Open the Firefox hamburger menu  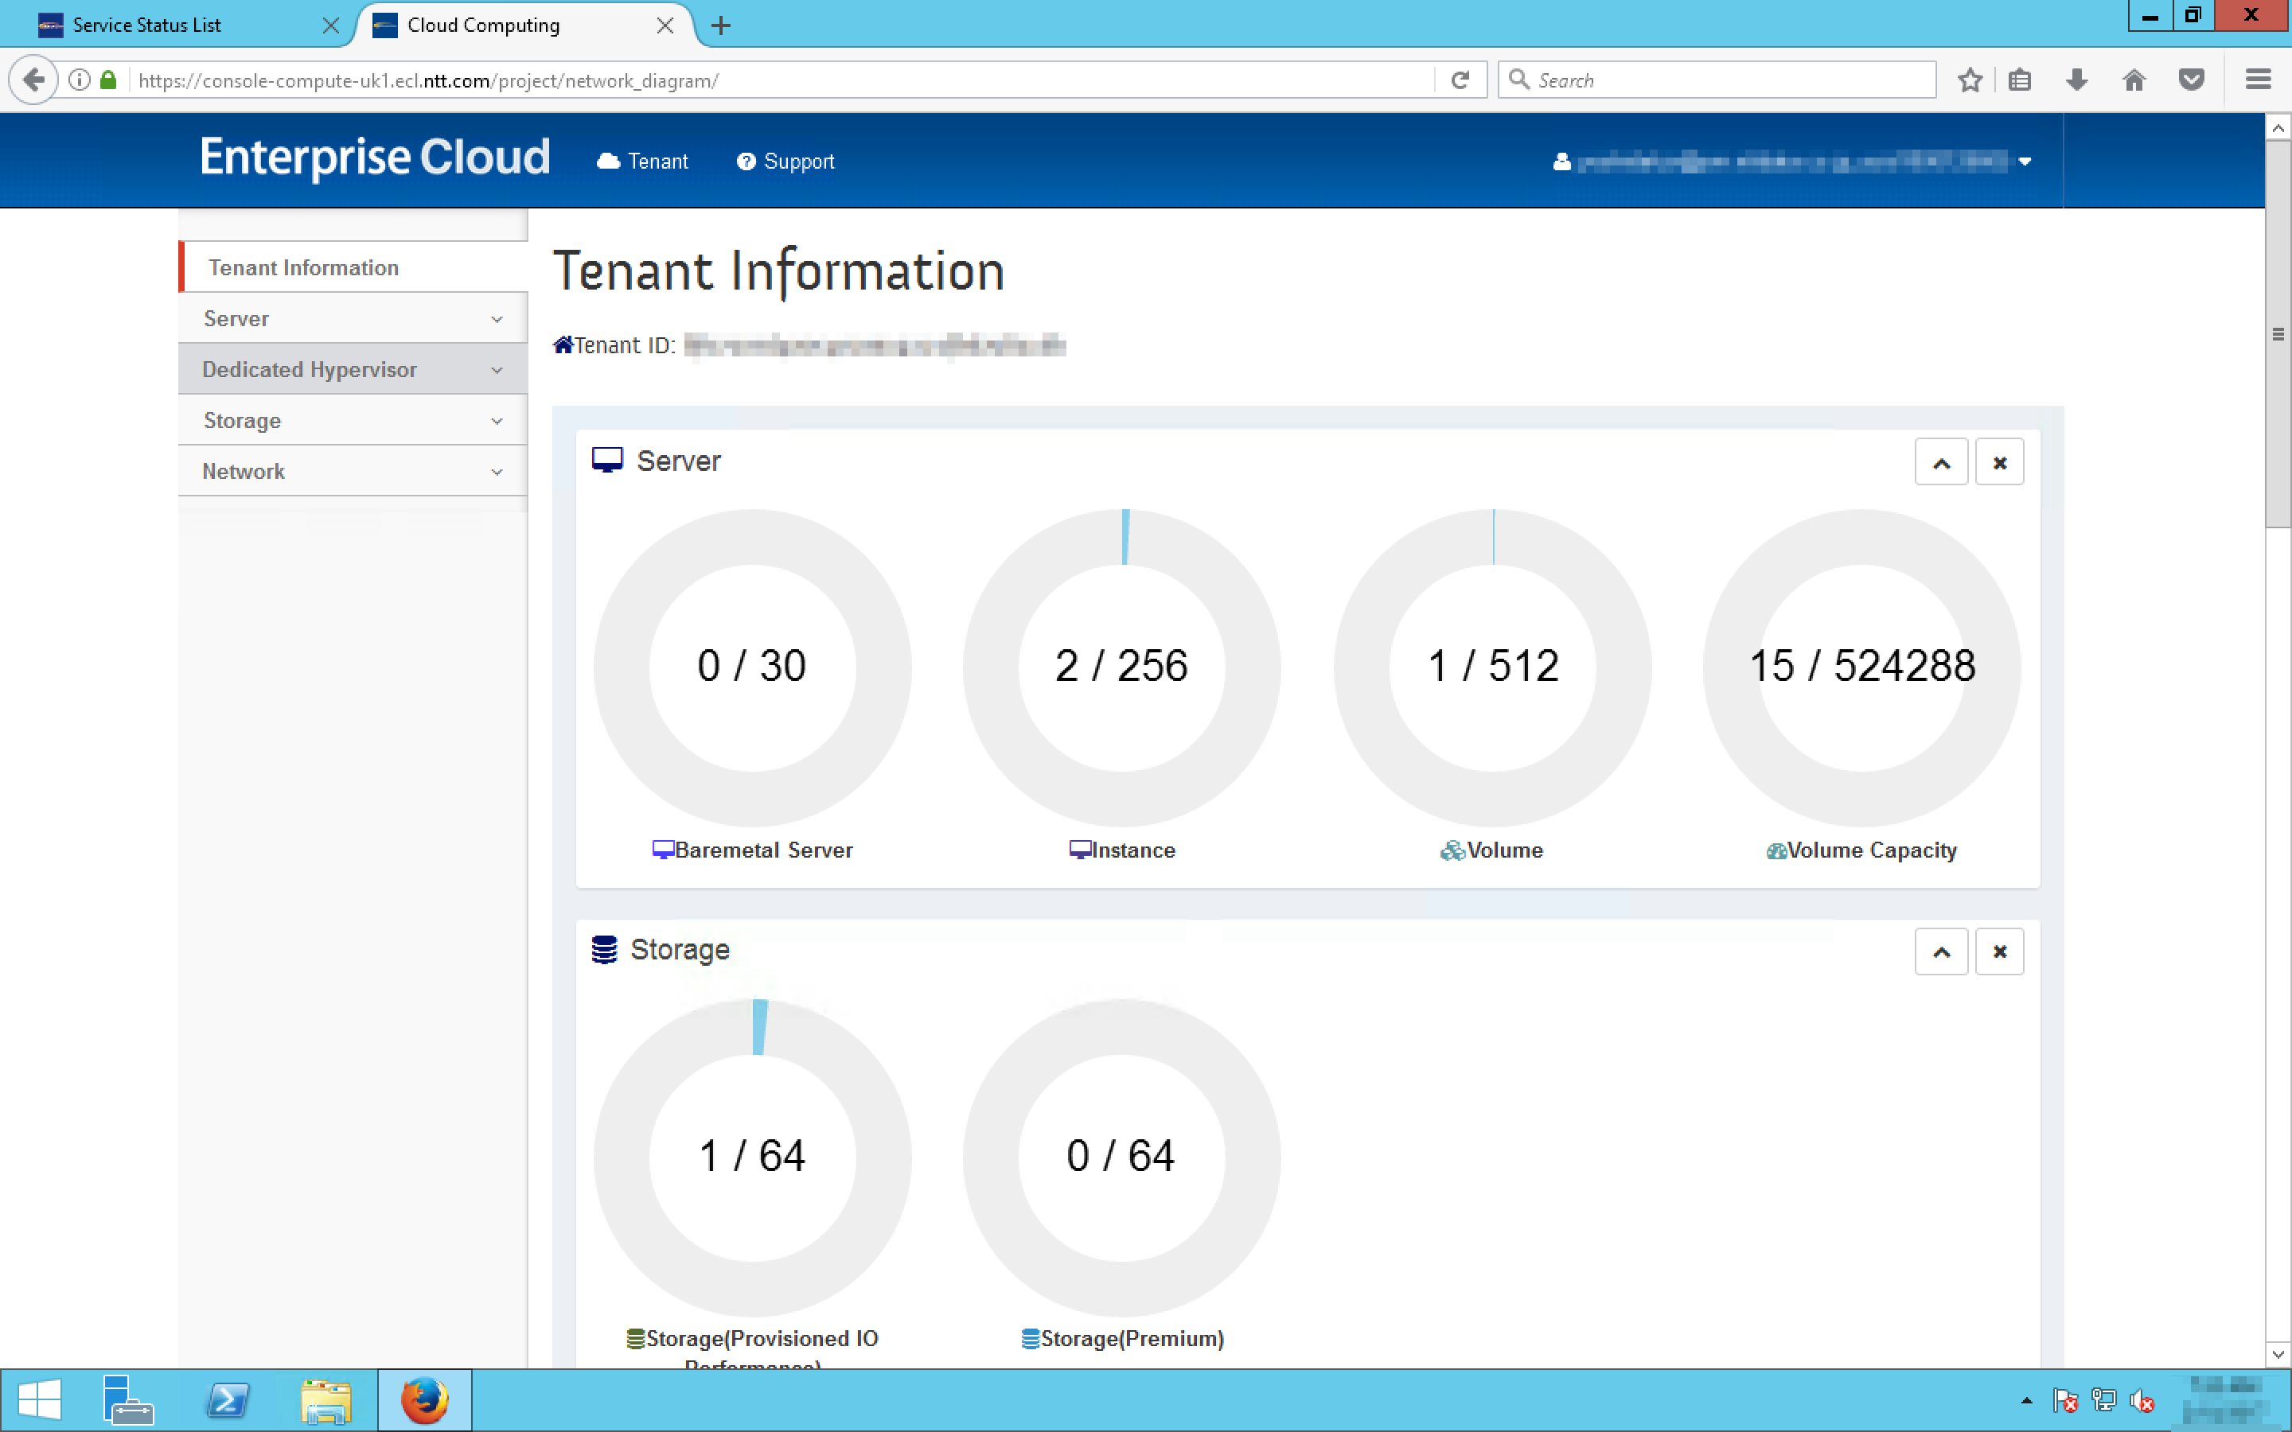[2258, 80]
